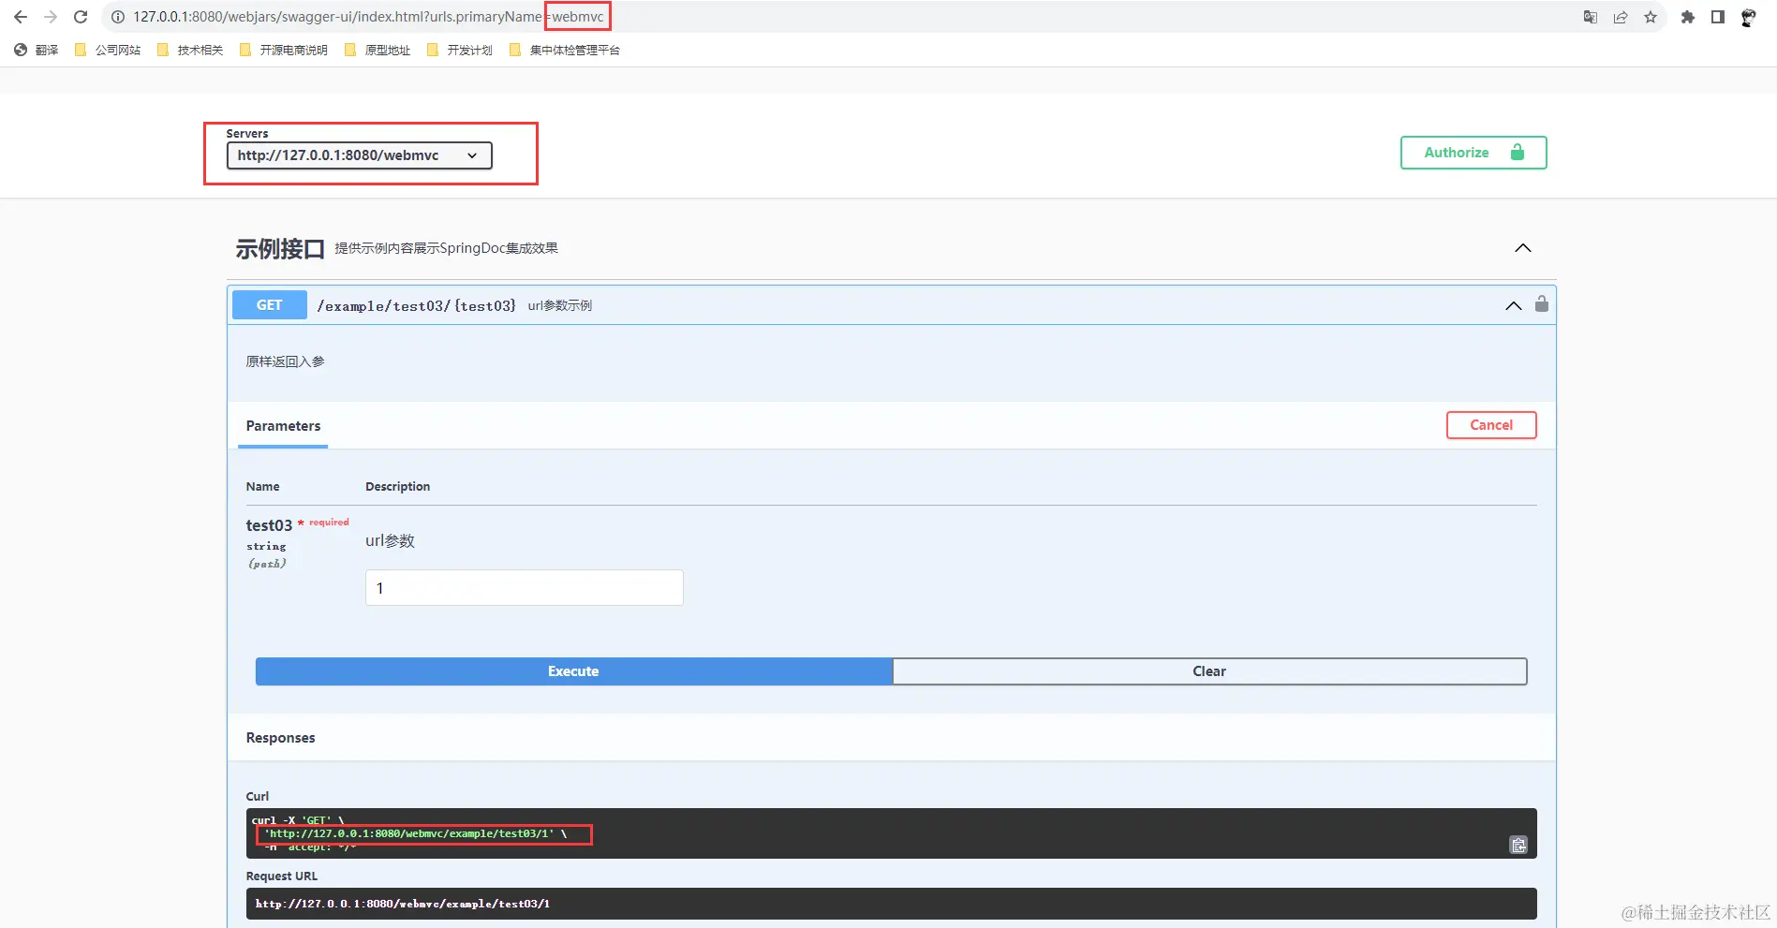Screen dimensions: 1777x928
Task: View site information icon in address bar
Action: [118, 17]
